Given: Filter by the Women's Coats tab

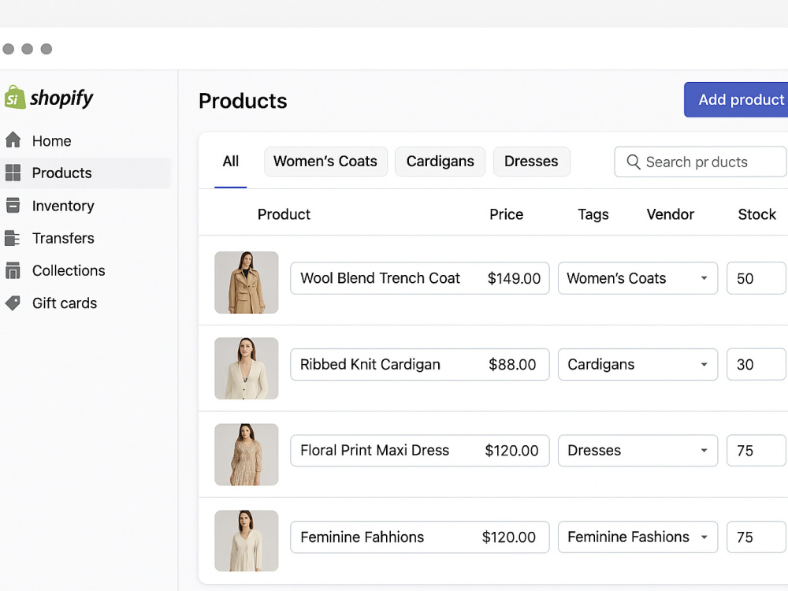Looking at the screenshot, I should click(x=325, y=162).
